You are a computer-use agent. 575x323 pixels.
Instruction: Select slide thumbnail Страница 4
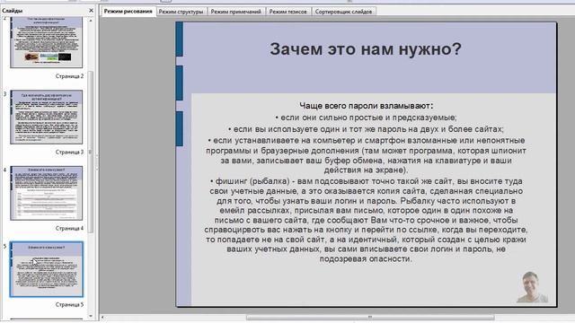[46, 193]
